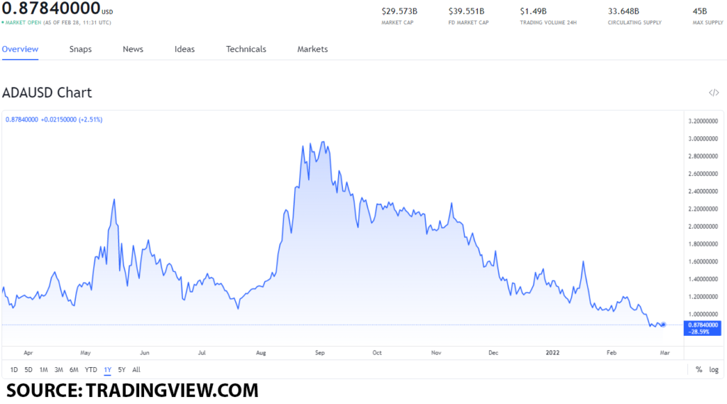727x404 pixels.
Task: Select the 1M time range
Action: click(43, 370)
